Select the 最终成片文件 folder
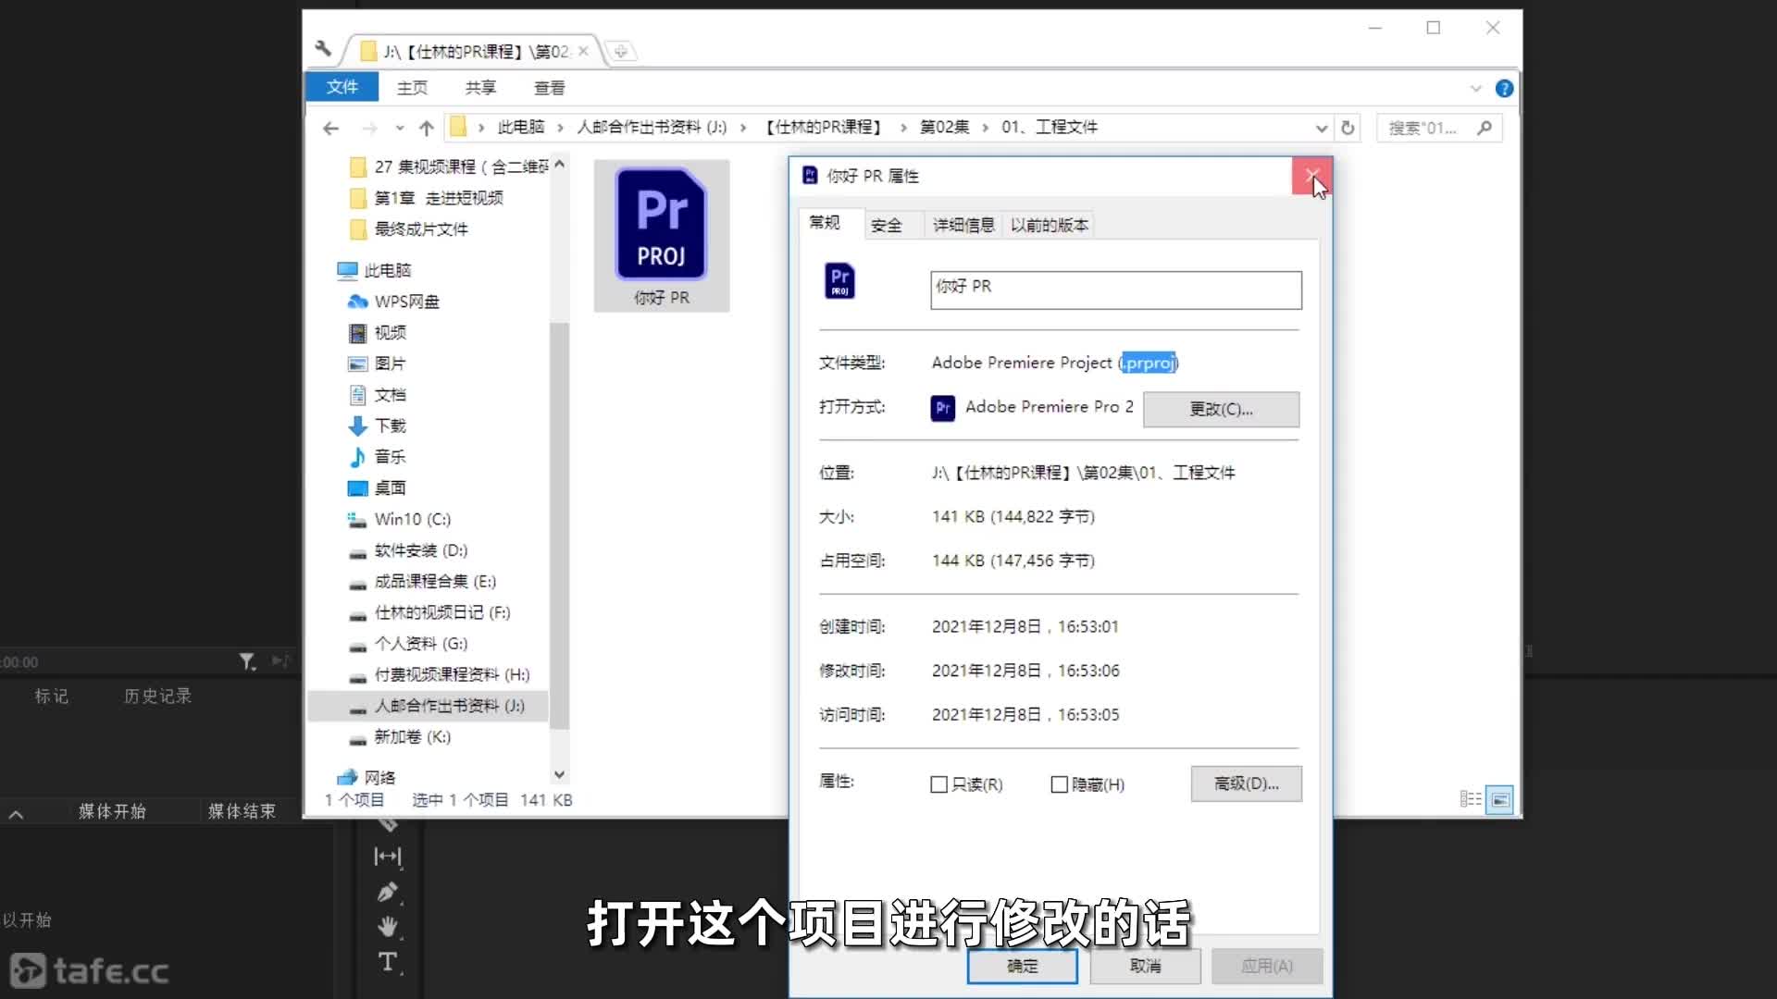Image resolution: width=1777 pixels, height=999 pixels. click(x=409, y=229)
